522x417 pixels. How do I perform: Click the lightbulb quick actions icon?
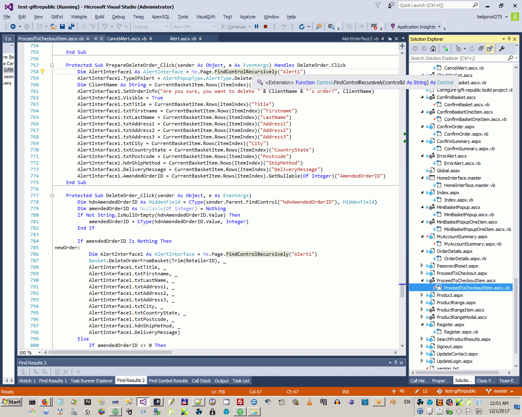42,72
